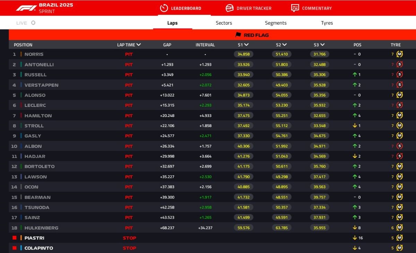Click Antonelli's soft tyre icon
Viewport: 416px width, 253px height.
click(400, 65)
